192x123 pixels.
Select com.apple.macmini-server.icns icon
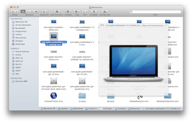click(54, 52)
